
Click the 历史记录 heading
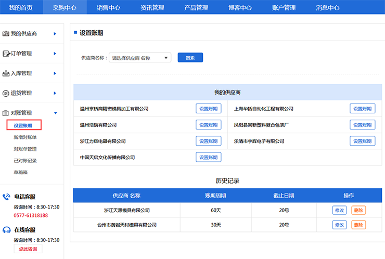click(x=227, y=180)
